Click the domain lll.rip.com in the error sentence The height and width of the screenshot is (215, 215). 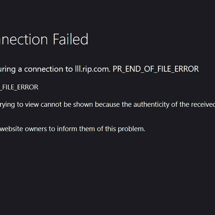(x=93, y=69)
